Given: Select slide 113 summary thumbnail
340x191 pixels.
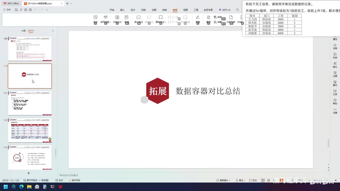Looking at the screenshot, I should [x=30, y=158].
